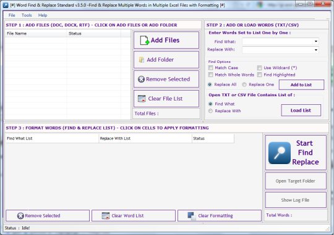Enable the Find Highlighted checkbox
Screen dimensions: 334x235
point(259,75)
